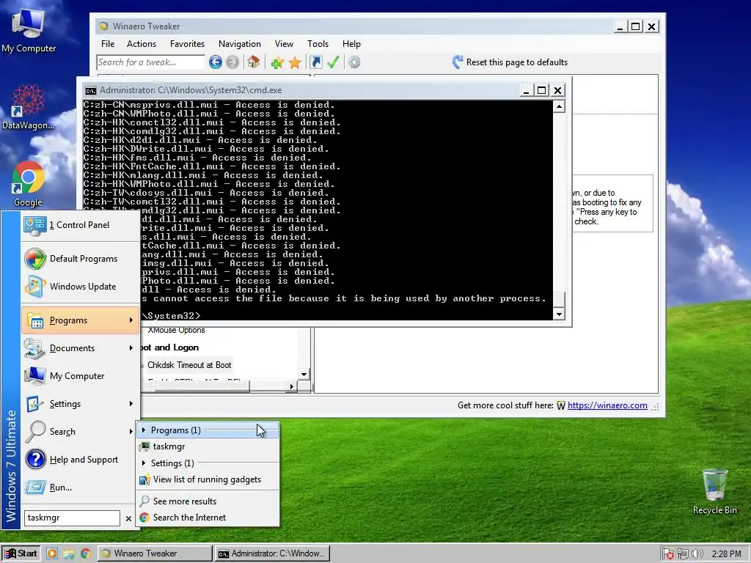This screenshot has width=751, height=563.
Task: Switch to Winaero Tweaker taskbar button
Action: pyautogui.click(x=155, y=553)
